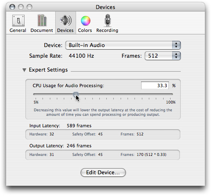Collapse the Expert Settings disclosure triangle
The height and width of the screenshot is (196, 211).
(24, 70)
